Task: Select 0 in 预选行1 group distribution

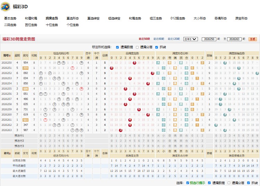Action: (x=41, y=136)
